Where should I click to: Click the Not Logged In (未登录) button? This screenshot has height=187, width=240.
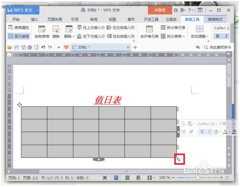(160, 10)
